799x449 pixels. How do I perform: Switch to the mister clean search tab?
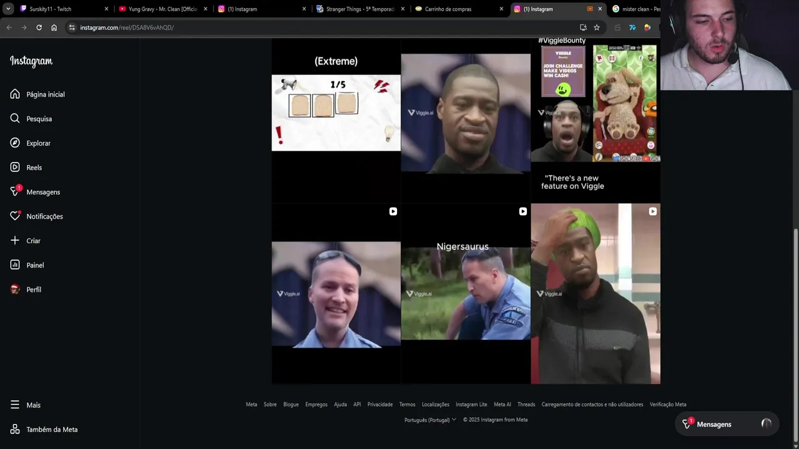tap(635, 9)
